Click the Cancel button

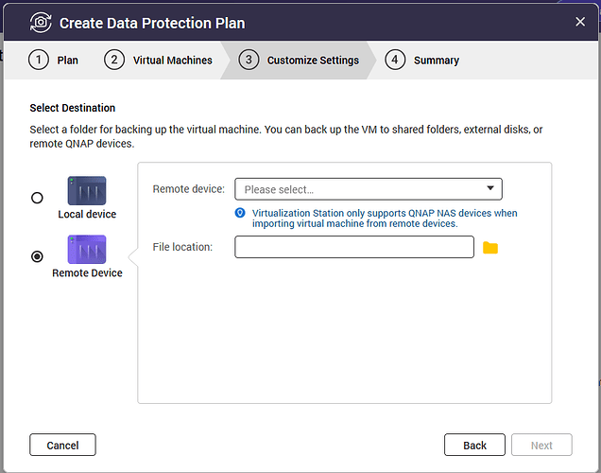pyautogui.click(x=63, y=445)
